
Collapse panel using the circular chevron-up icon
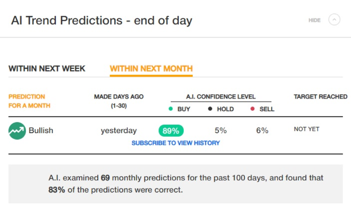(x=334, y=20)
